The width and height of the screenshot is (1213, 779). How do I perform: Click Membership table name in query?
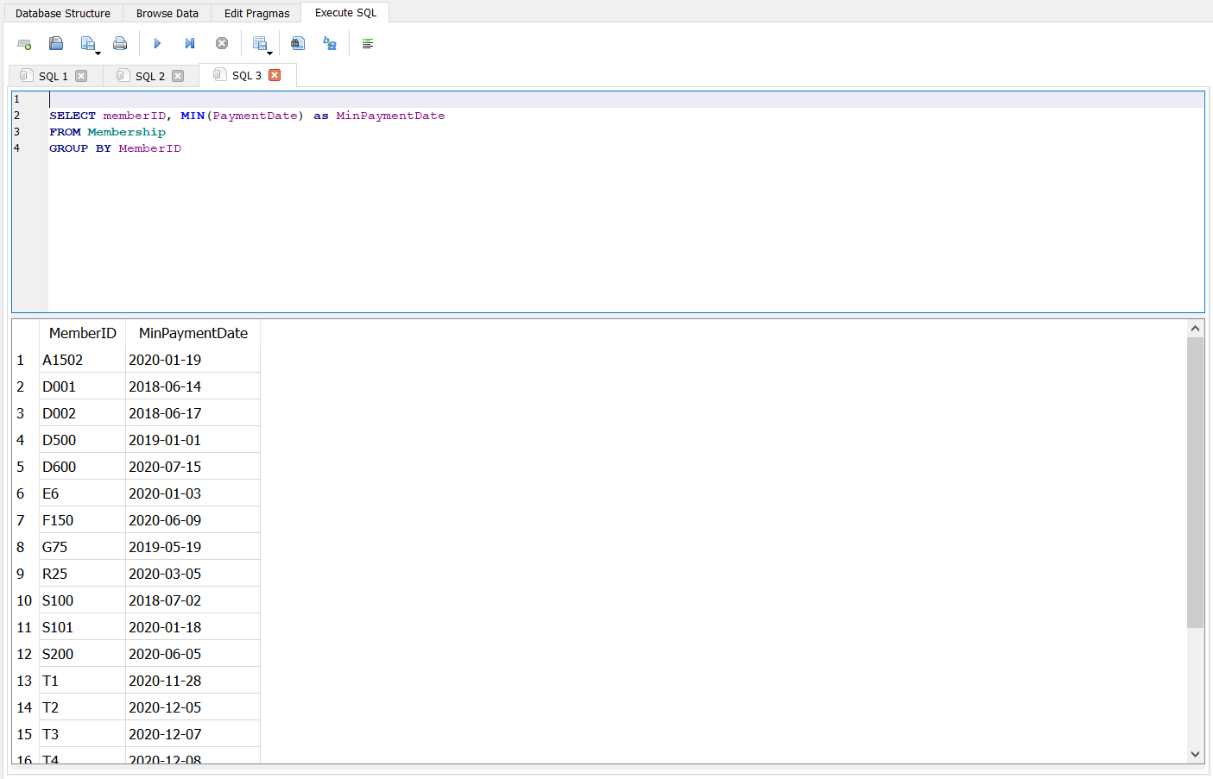(x=126, y=132)
